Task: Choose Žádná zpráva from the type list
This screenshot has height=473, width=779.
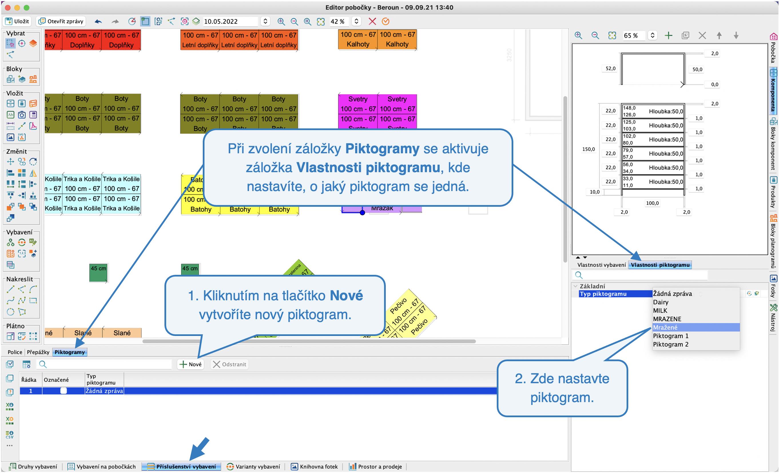Action: click(696, 293)
